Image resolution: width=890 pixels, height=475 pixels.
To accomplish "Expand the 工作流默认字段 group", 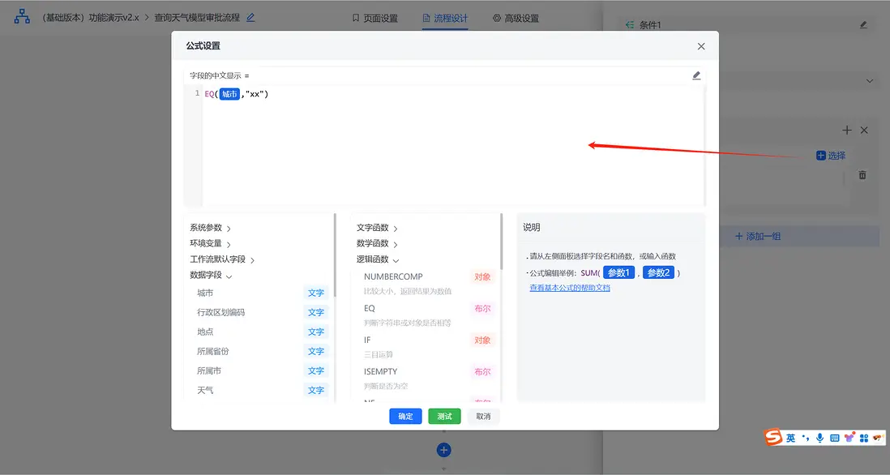I will (222, 259).
